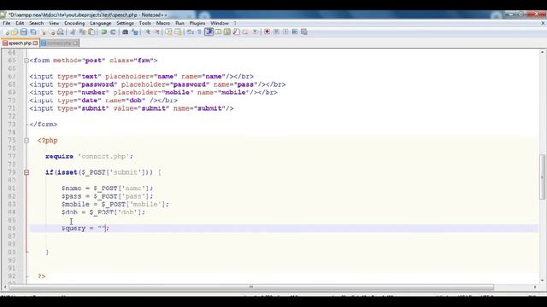The height and width of the screenshot is (307, 547).
Task: Toggle word wrap toolbar button
Action: pos(190,32)
